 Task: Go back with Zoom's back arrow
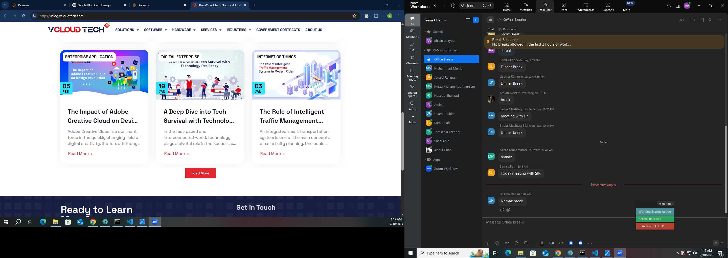435,6
